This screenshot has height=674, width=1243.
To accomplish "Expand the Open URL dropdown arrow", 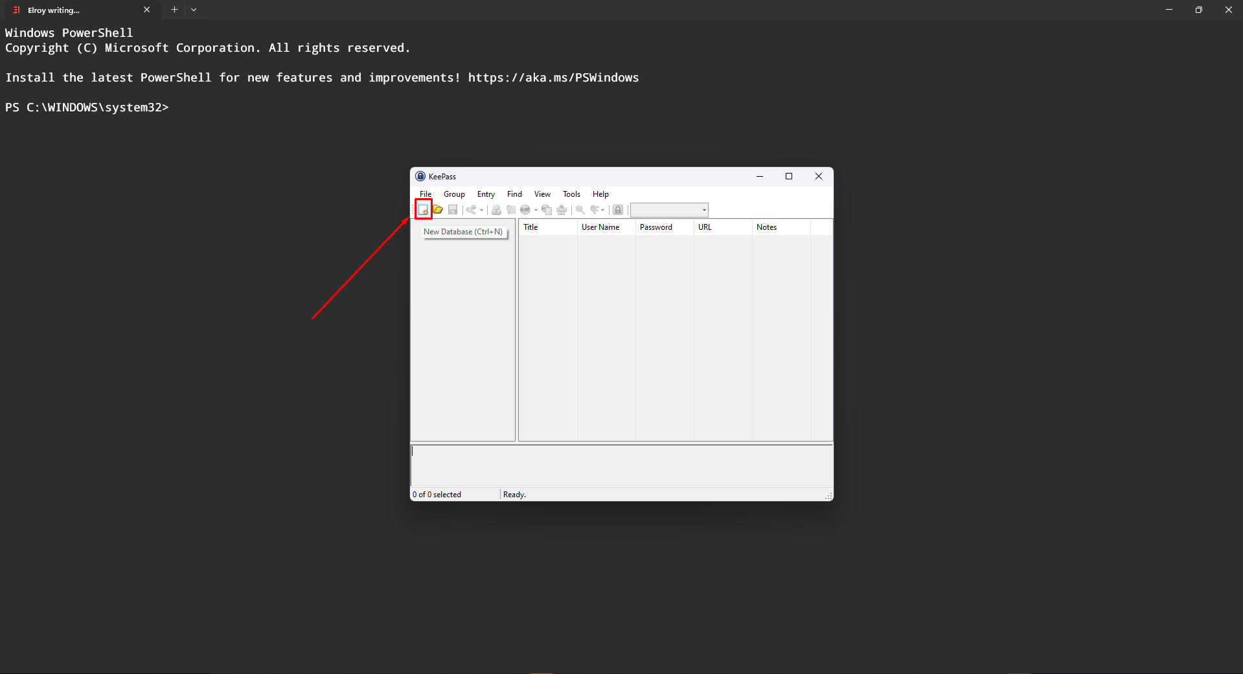I will pyautogui.click(x=536, y=210).
